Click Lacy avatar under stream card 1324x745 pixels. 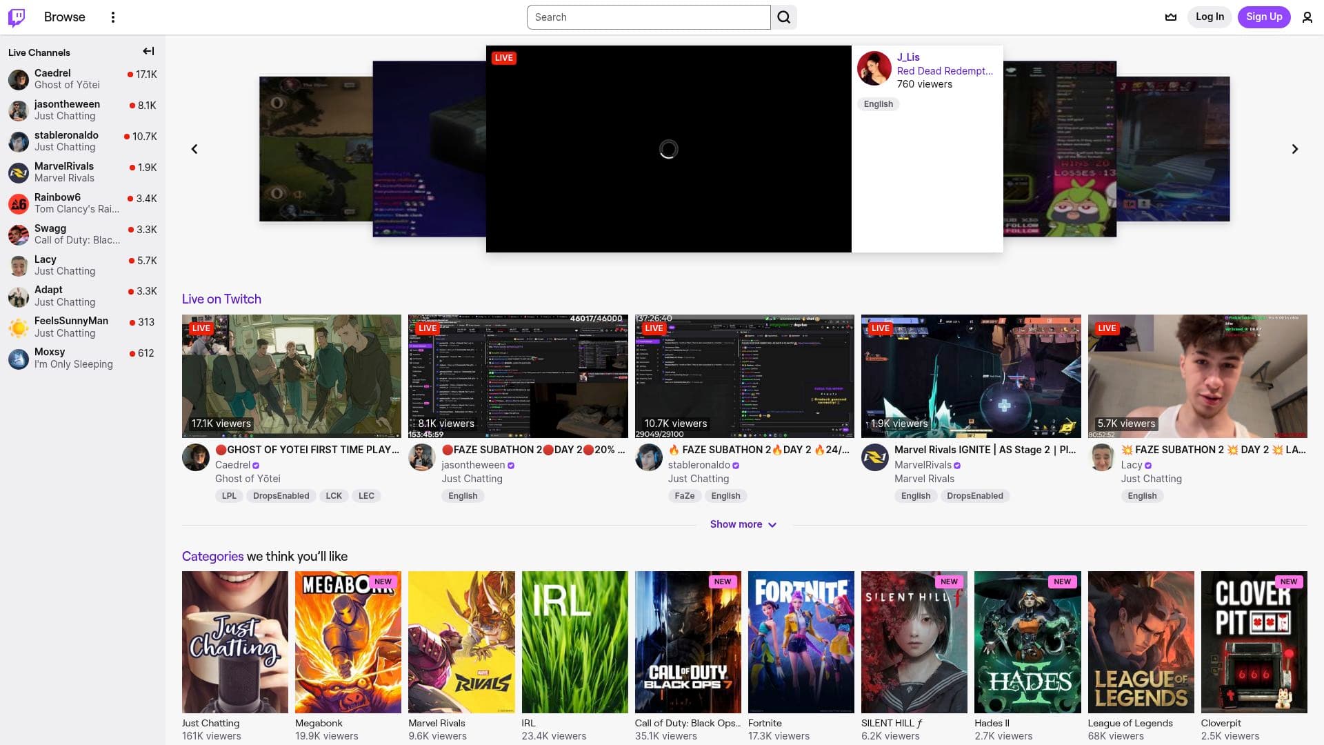point(1102,457)
